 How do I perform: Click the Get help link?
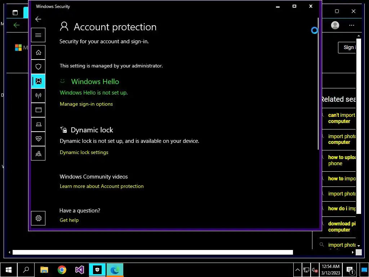point(69,220)
